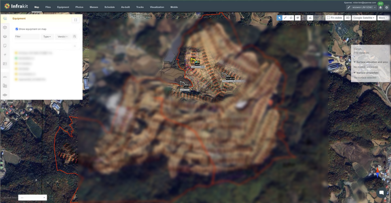Click the More button

pos(382,18)
